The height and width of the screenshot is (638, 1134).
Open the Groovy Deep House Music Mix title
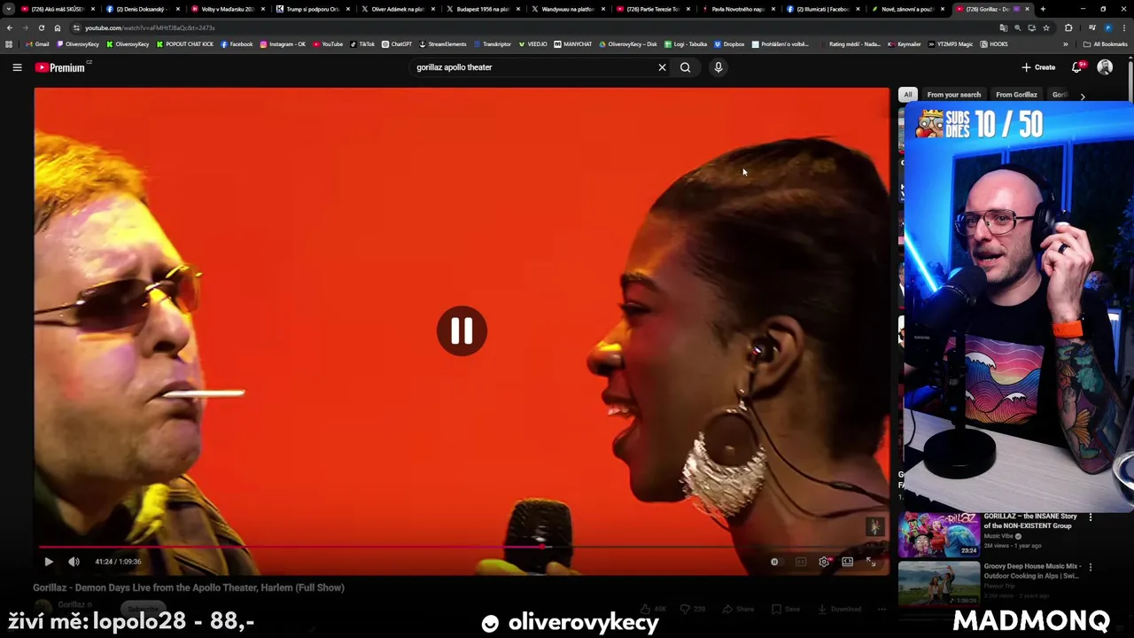coord(1031,571)
